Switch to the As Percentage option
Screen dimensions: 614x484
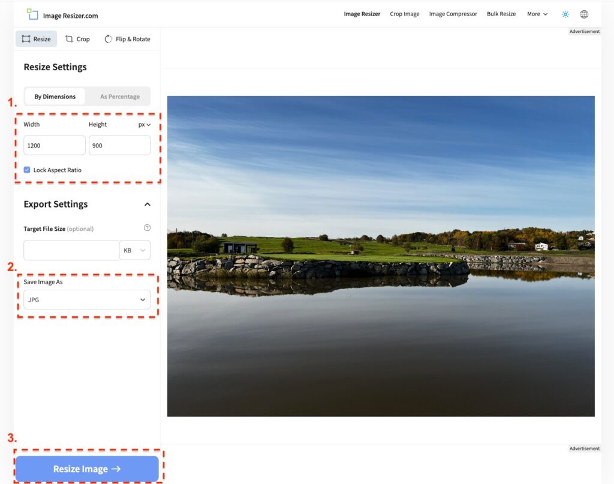[119, 97]
